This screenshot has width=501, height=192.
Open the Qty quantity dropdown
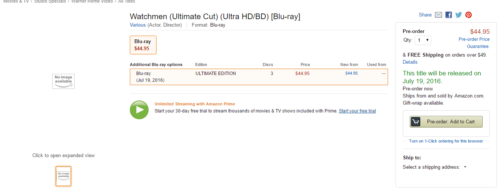(423, 40)
